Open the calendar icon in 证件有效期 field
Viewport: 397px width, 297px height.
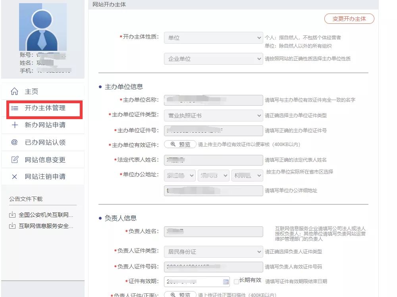[226, 282]
